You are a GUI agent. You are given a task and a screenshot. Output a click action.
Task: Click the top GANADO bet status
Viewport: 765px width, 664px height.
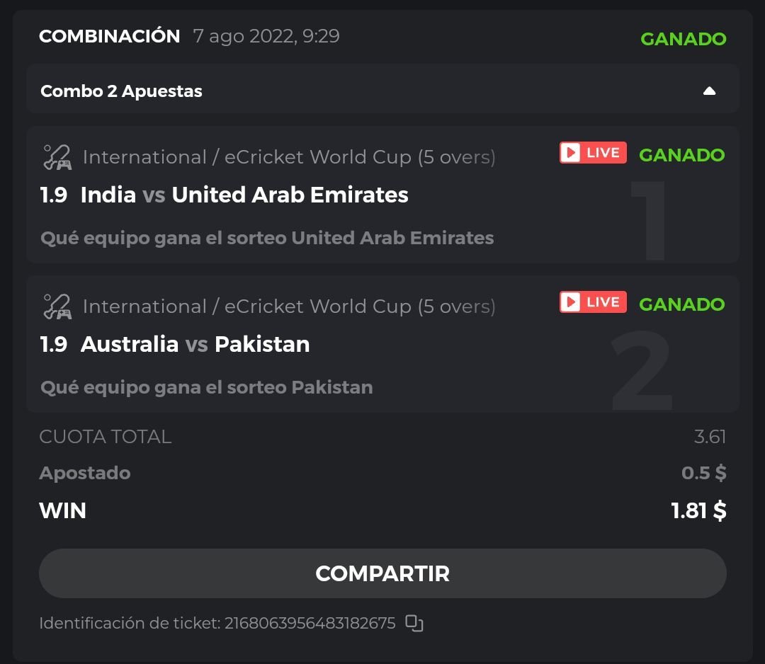click(683, 39)
